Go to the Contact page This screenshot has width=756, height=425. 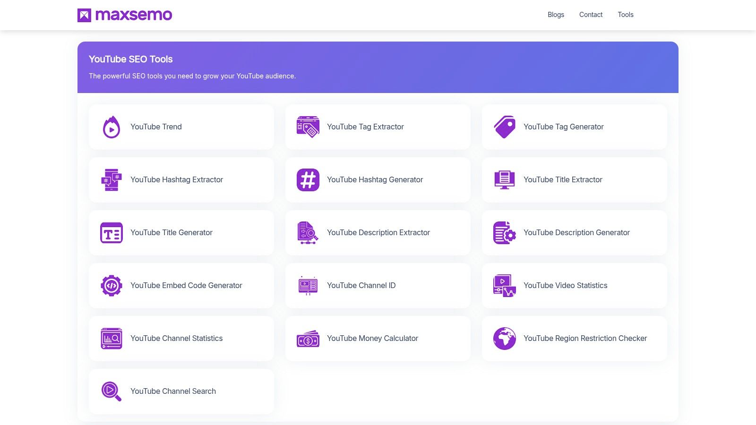(591, 15)
